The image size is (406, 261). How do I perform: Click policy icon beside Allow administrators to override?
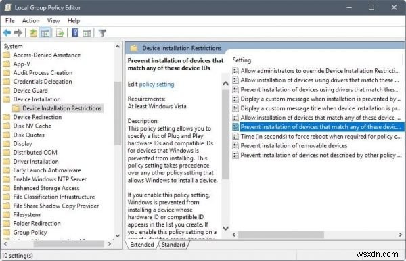[x=235, y=70]
